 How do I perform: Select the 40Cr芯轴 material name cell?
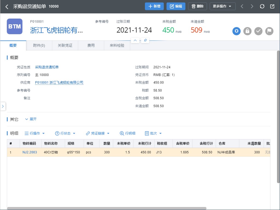53,152
